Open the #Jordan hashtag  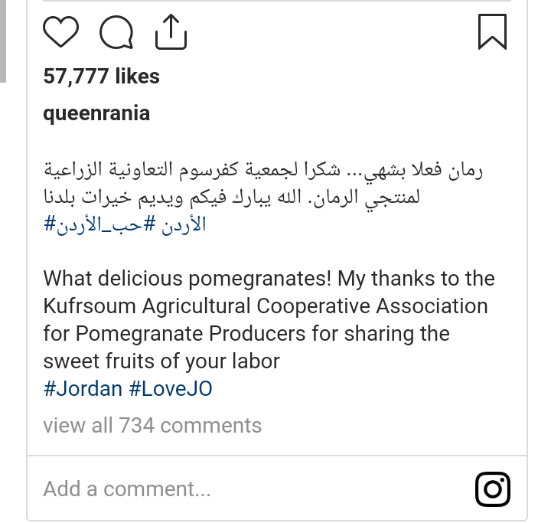pos(83,388)
